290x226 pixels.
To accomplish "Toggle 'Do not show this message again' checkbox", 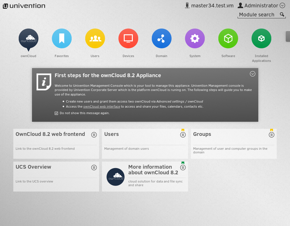I will [56, 113].
